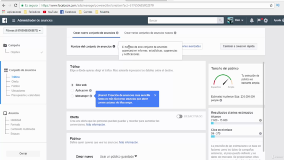Open the Fitness account dropdown

point(23,31)
